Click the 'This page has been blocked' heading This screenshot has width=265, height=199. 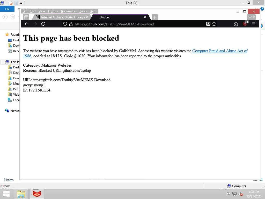pos(71,38)
